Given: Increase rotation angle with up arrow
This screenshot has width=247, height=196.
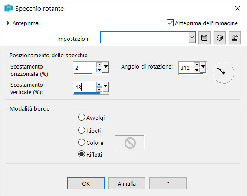Looking at the screenshot, I should [197, 65].
